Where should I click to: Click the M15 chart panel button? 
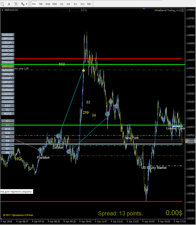click(8, 129)
